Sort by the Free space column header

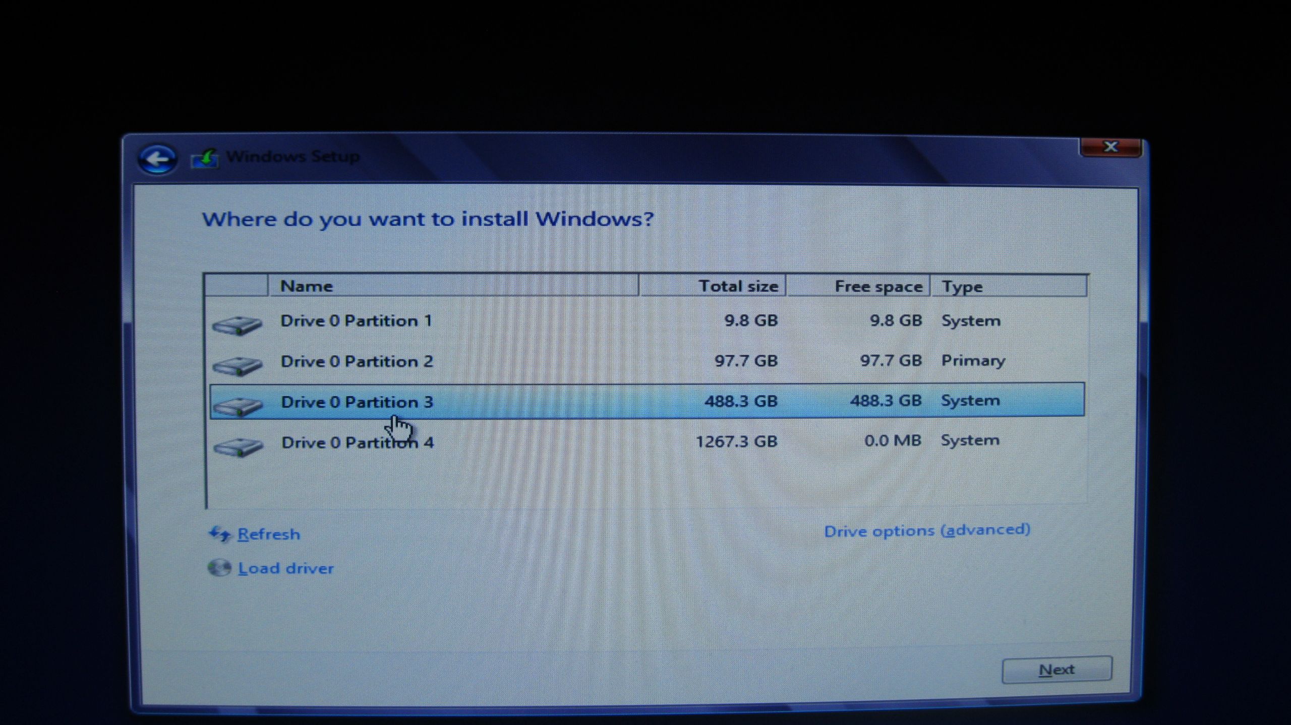858,287
